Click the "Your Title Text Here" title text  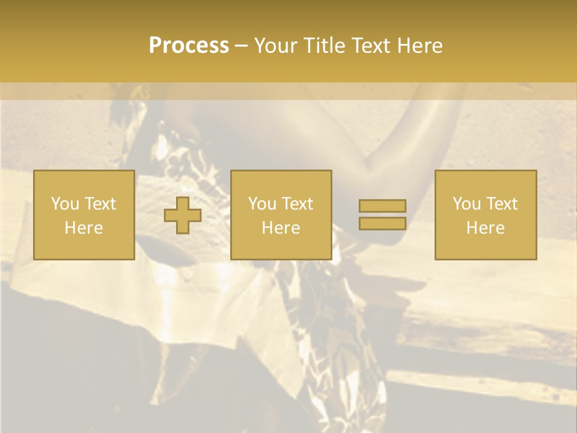(348, 45)
